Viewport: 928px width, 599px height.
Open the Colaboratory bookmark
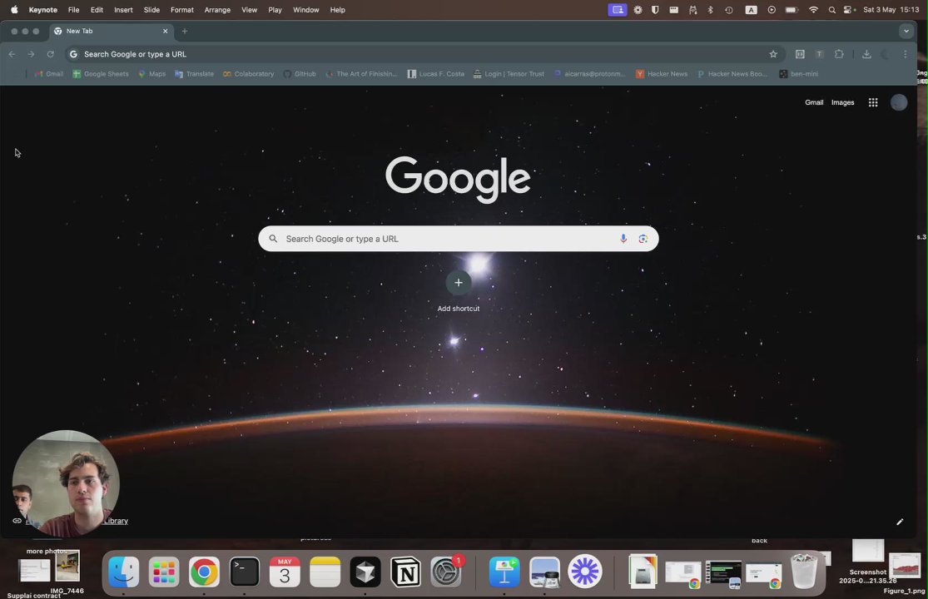coord(249,74)
